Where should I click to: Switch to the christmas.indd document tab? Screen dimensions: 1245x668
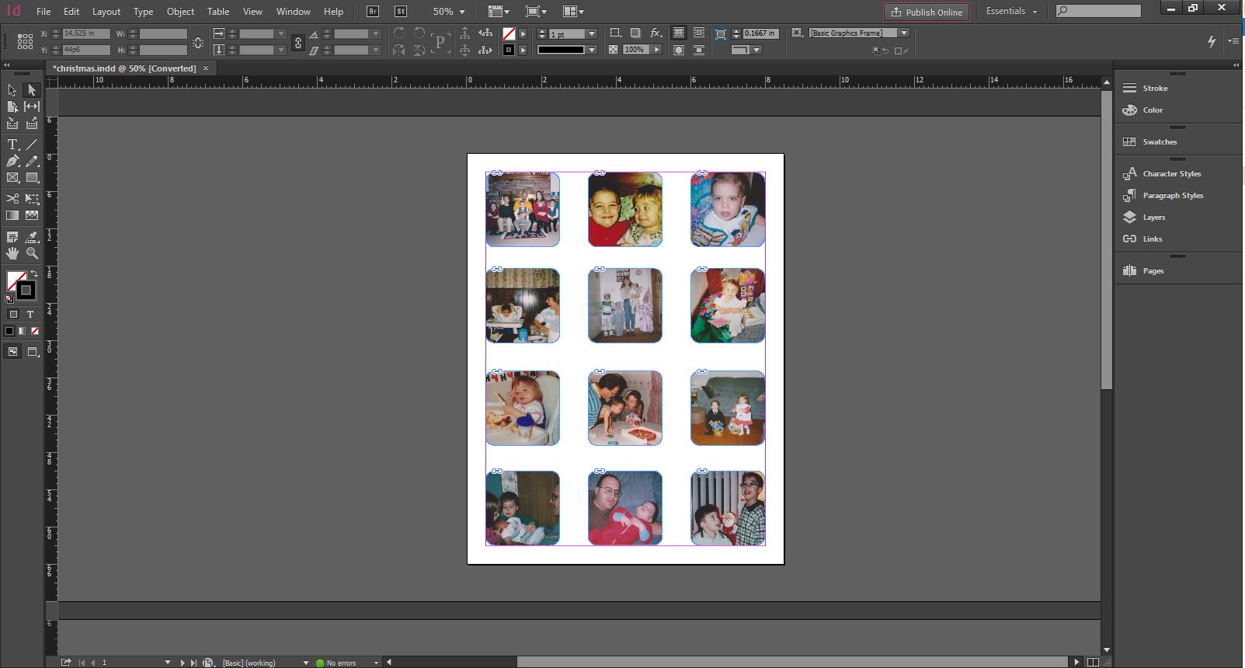124,68
